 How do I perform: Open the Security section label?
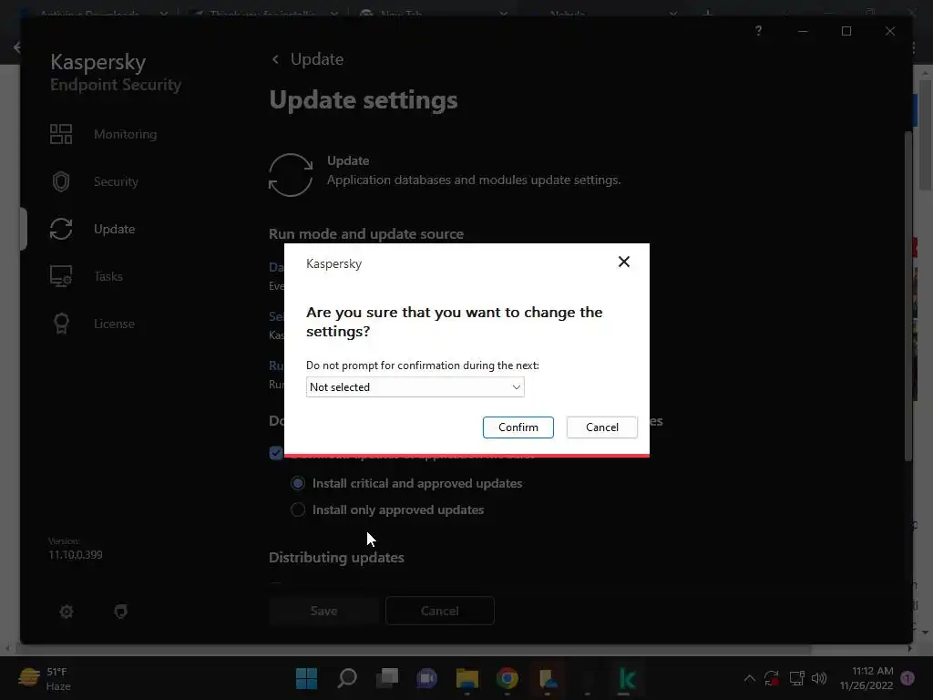tap(116, 181)
